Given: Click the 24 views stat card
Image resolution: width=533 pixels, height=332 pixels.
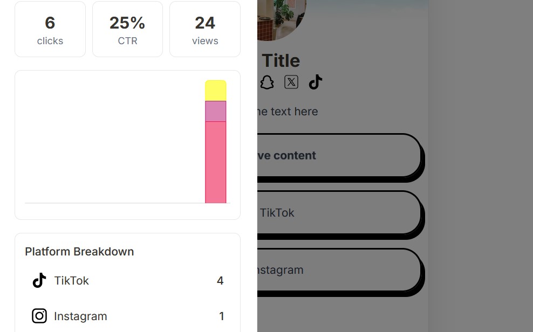Looking at the screenshot, I should (205, 29).
